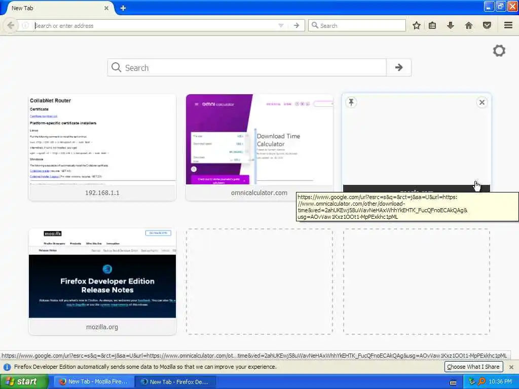Expand the address bar history dropdown

click(x=281, y=25)
